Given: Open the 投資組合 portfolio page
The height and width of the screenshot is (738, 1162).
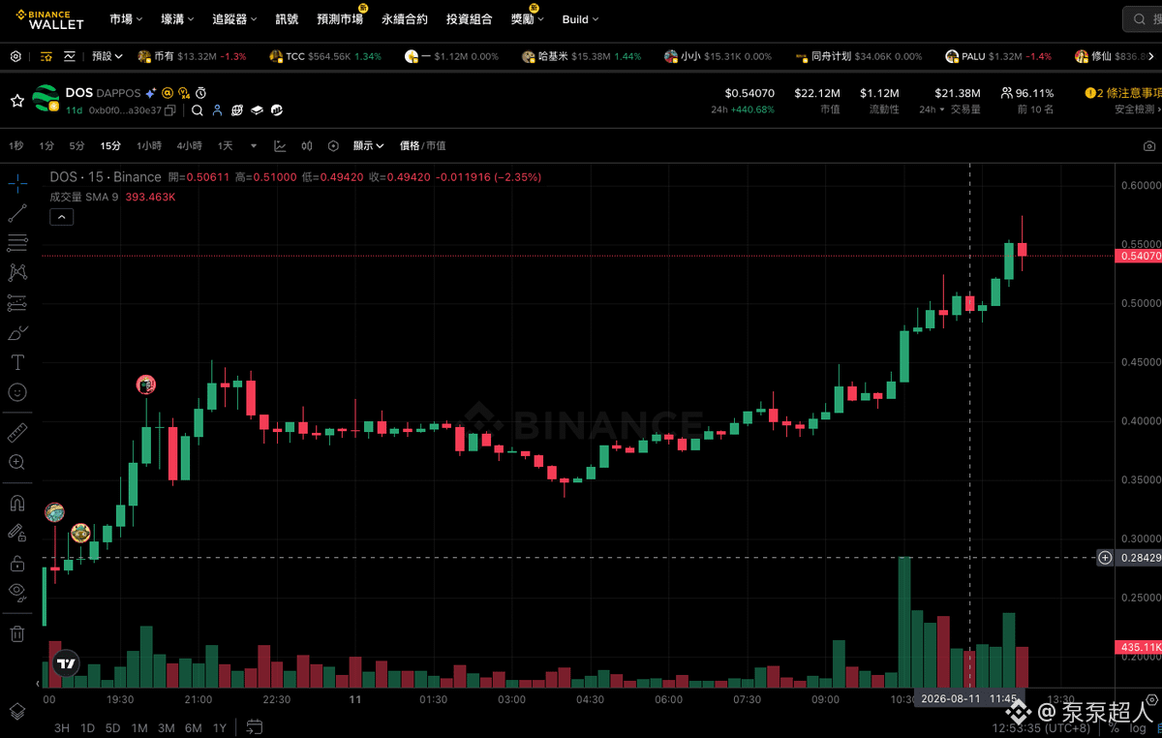Looking at the screenshot, I should 470,19.
